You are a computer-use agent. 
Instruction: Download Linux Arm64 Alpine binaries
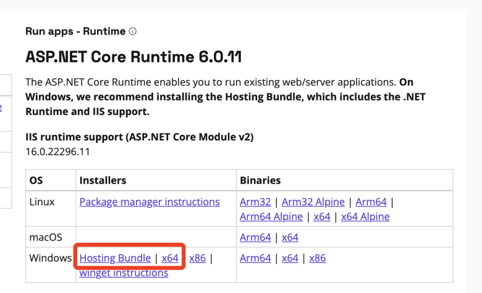271,216
